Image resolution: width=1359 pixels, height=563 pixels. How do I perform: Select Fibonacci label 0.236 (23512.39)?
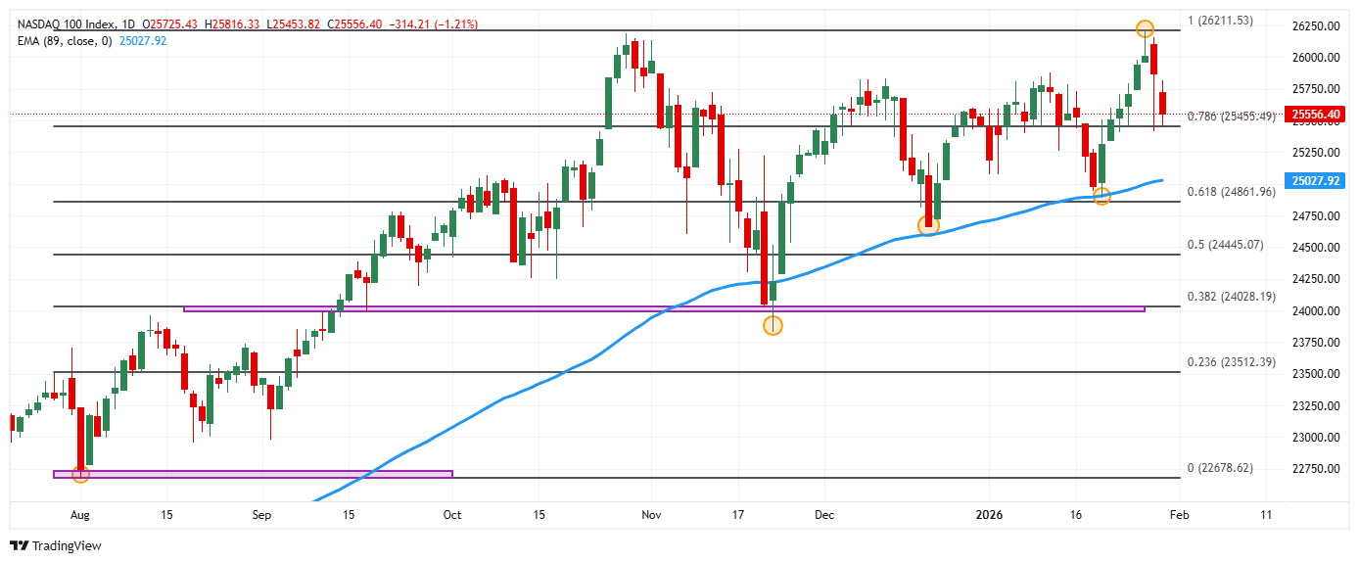point(1231,362)
